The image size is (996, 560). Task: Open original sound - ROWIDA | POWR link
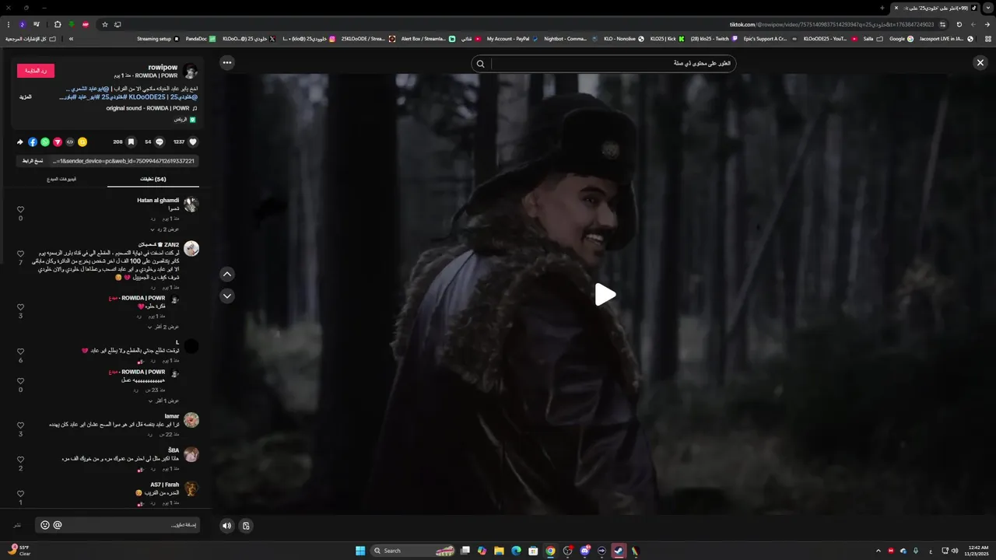[148, 108]
